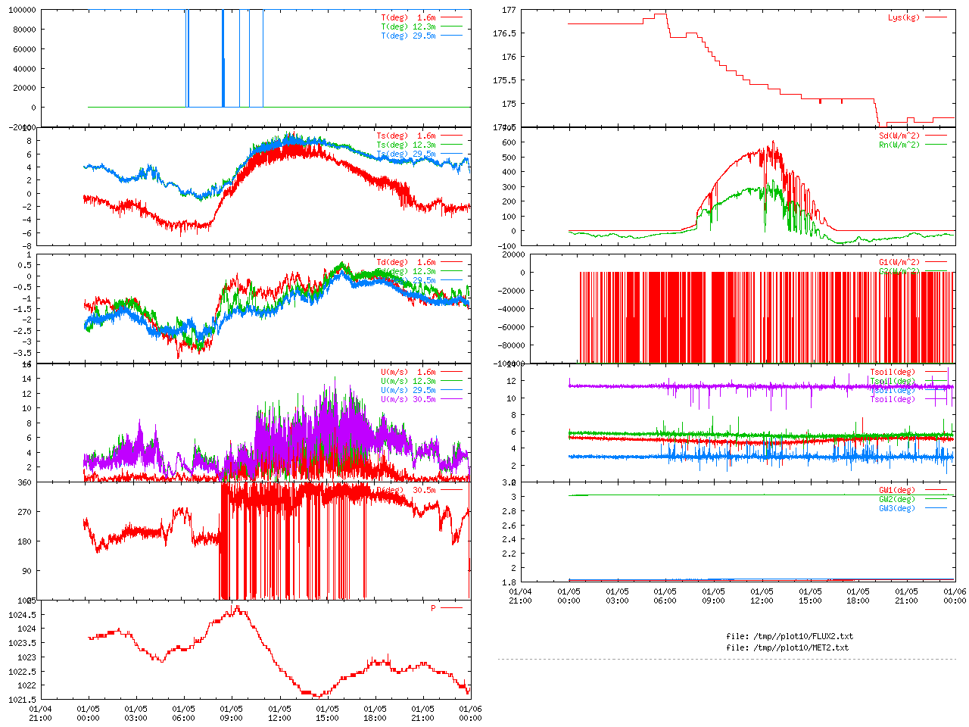Click the P legend label in pressure plot
969x727 pixels.
click(433, 608)
